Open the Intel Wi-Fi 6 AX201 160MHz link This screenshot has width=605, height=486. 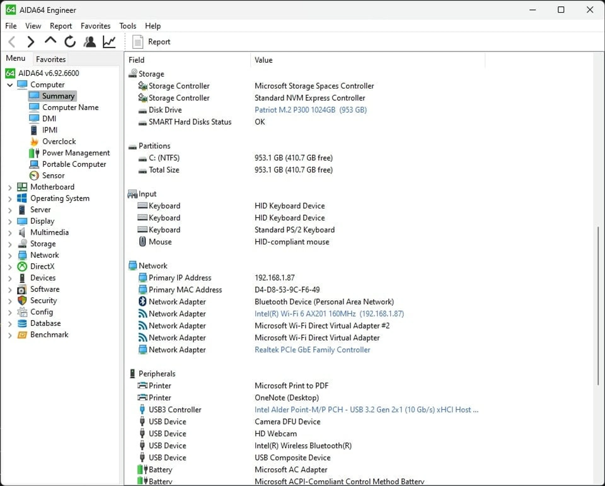click(329, 314)
